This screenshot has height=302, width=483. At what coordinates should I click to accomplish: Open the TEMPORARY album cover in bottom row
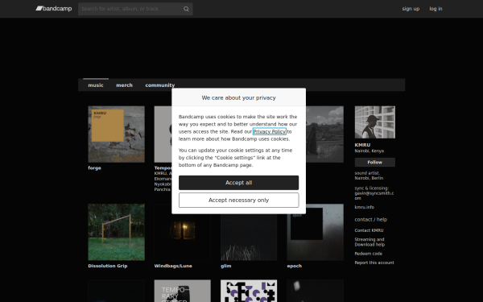[x=183, y=291]
